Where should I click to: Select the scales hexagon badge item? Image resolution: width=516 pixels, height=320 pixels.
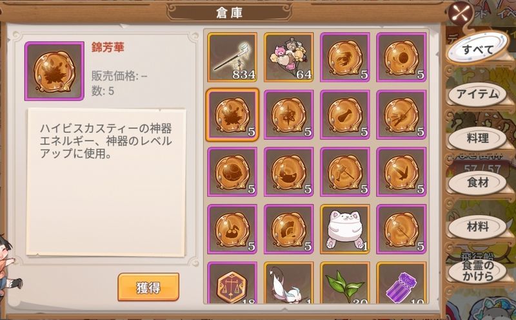click(232, 283)
